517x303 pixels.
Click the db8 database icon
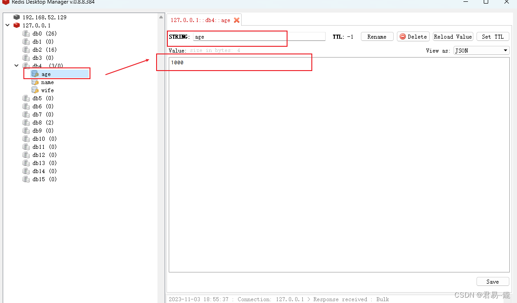pyautogui.click(x=26, y=123)
